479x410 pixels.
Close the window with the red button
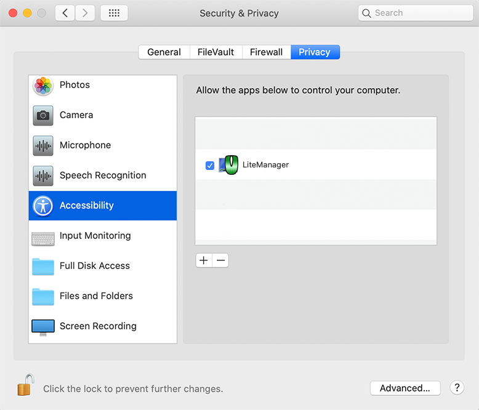(13, 13)
